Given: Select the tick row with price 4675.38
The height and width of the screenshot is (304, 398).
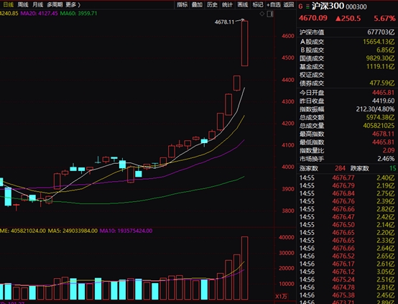Looking at the screenshot, I should coord(347,295).
